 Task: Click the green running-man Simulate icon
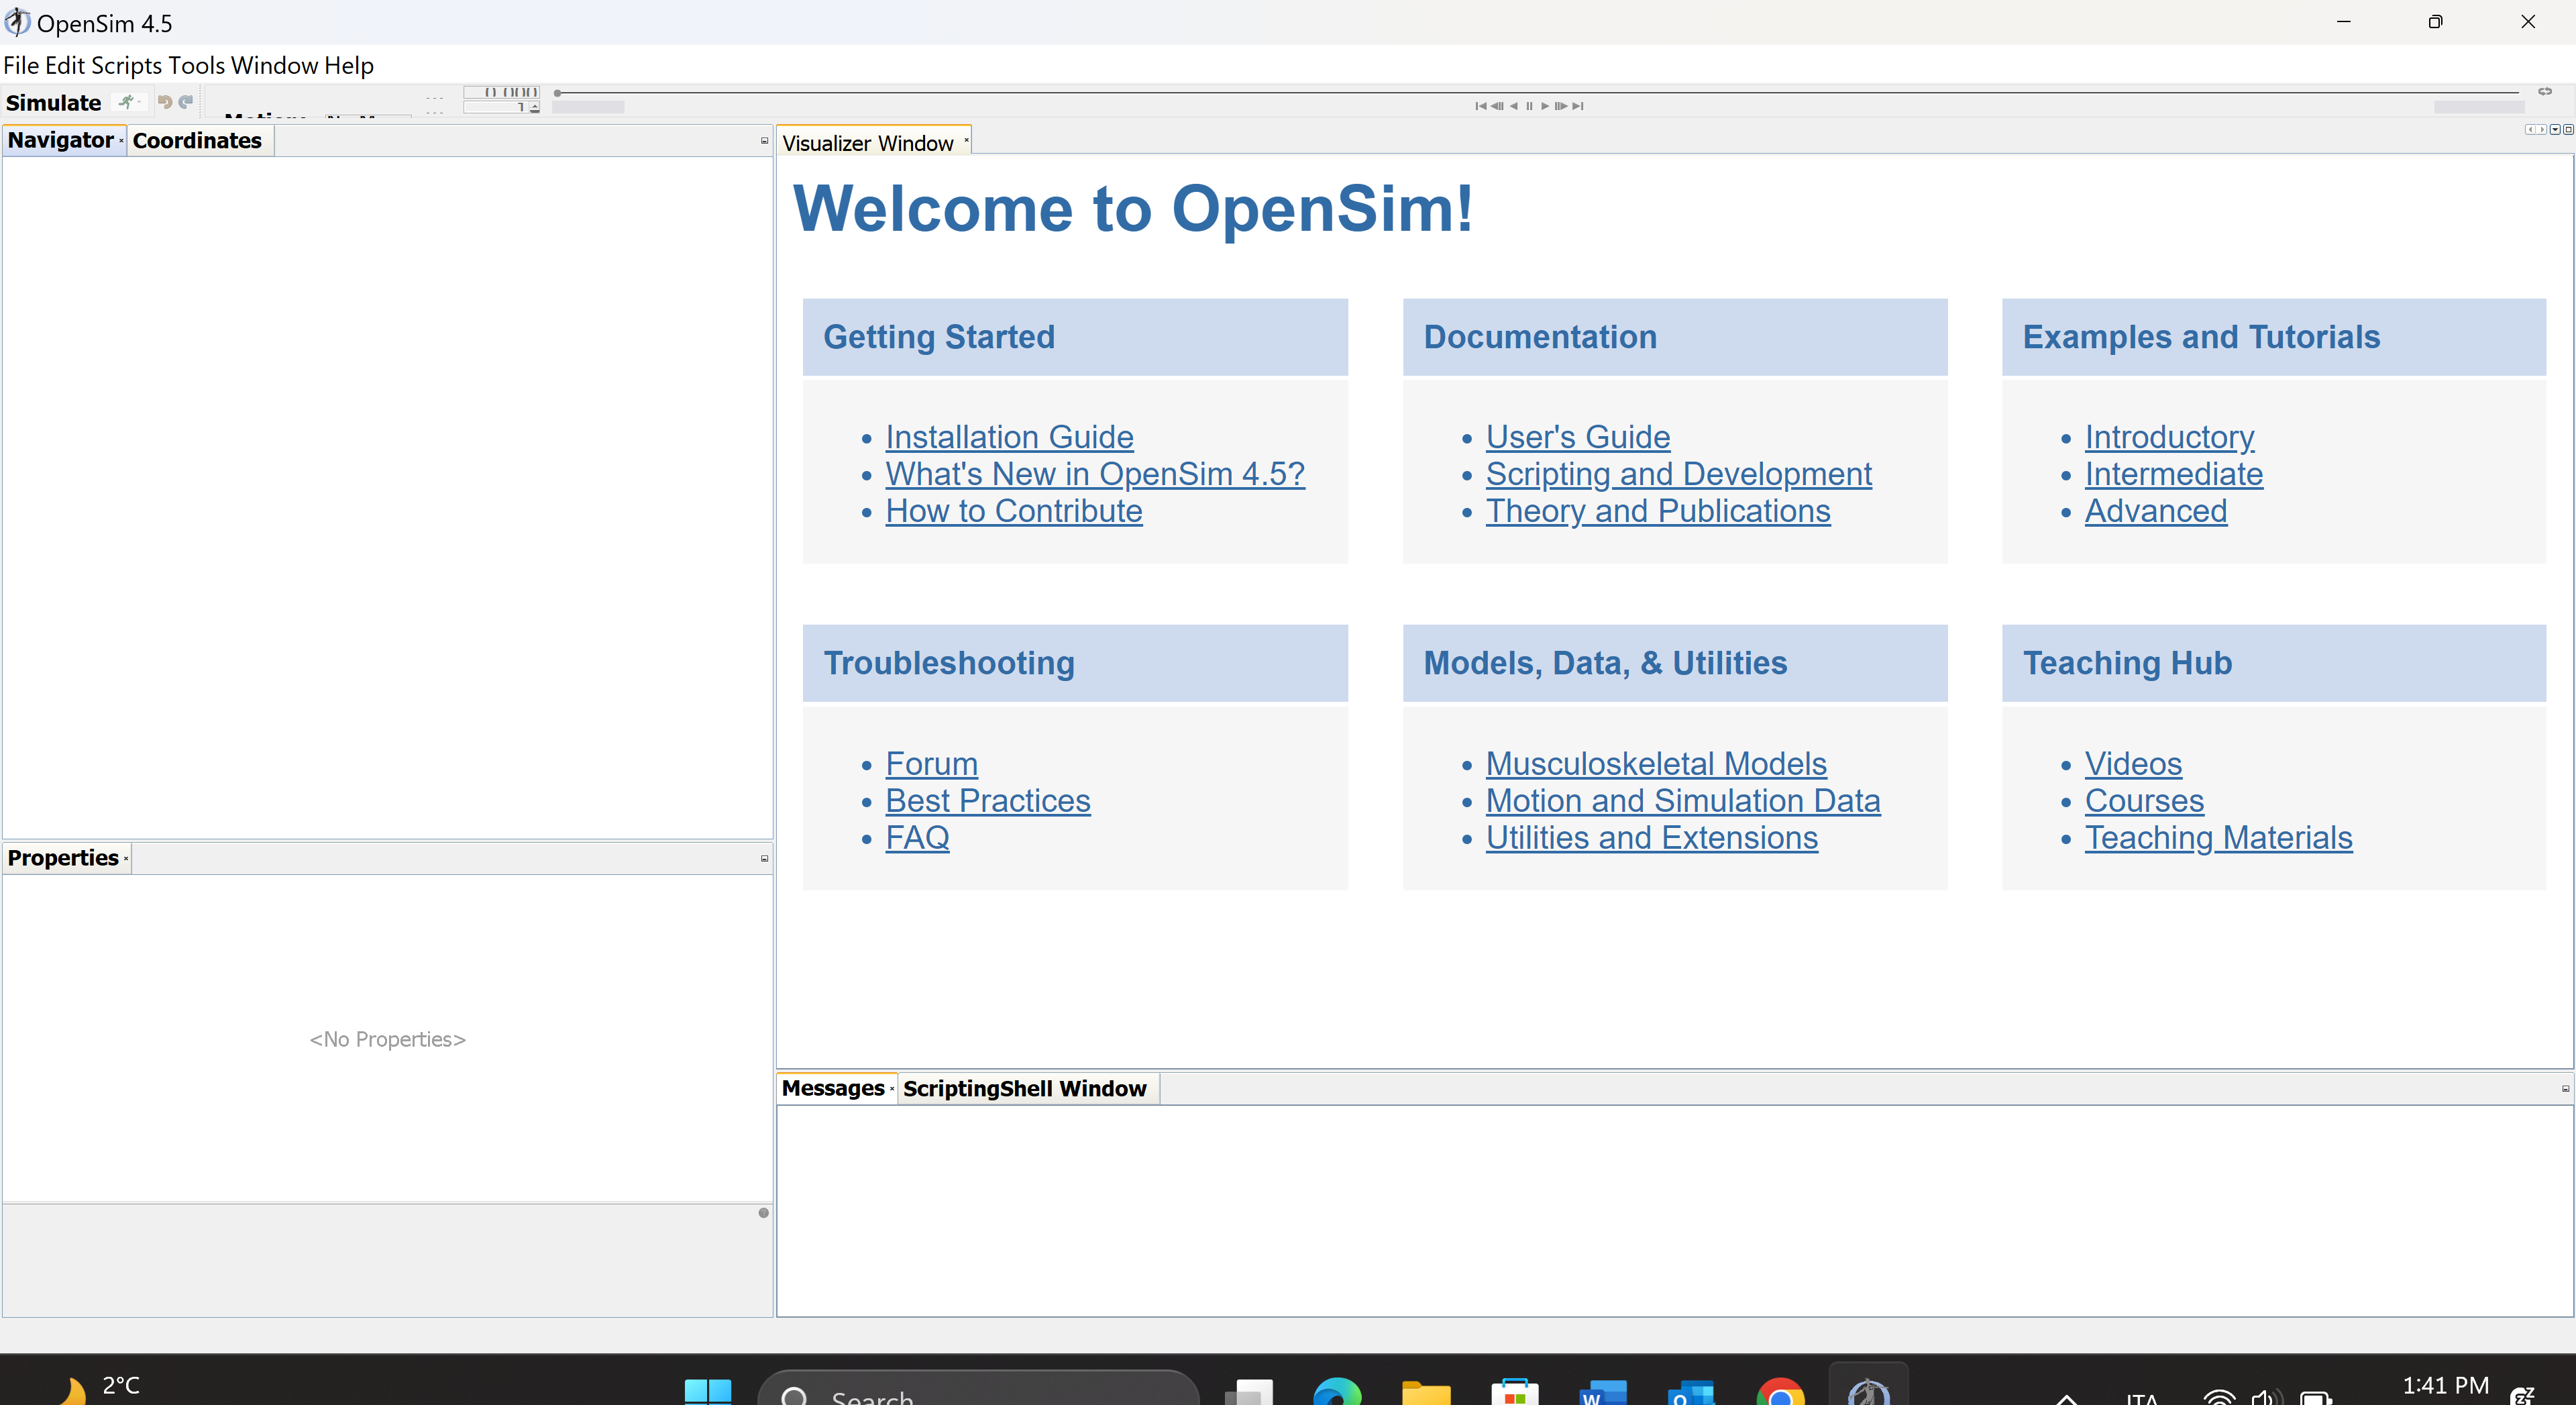coord(126,102)
